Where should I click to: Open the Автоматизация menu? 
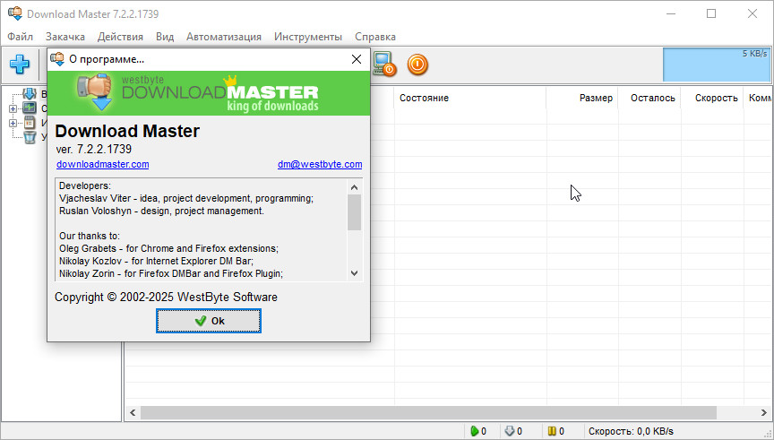click(x=223, y=37)
